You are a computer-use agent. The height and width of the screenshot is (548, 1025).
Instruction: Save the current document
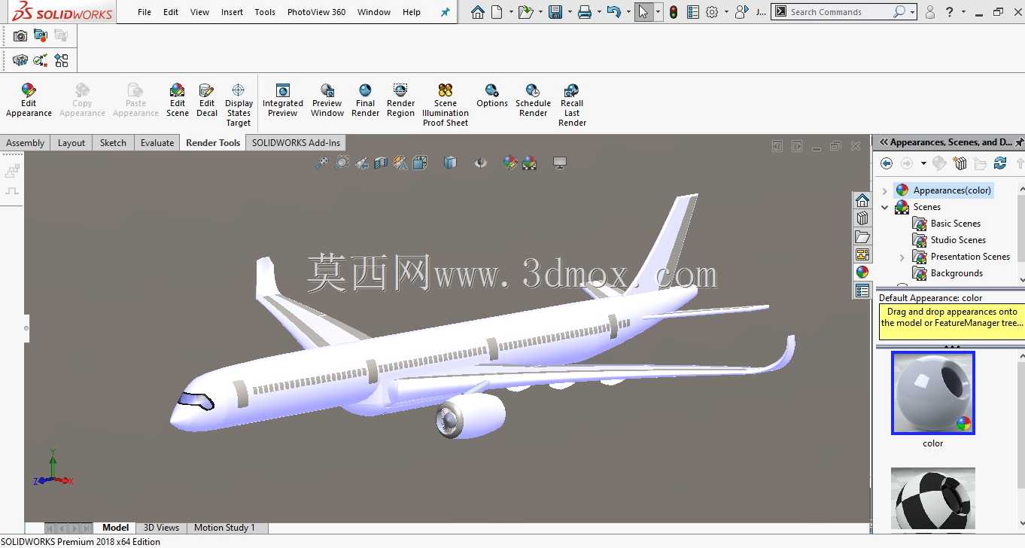(x=555, y=12)
